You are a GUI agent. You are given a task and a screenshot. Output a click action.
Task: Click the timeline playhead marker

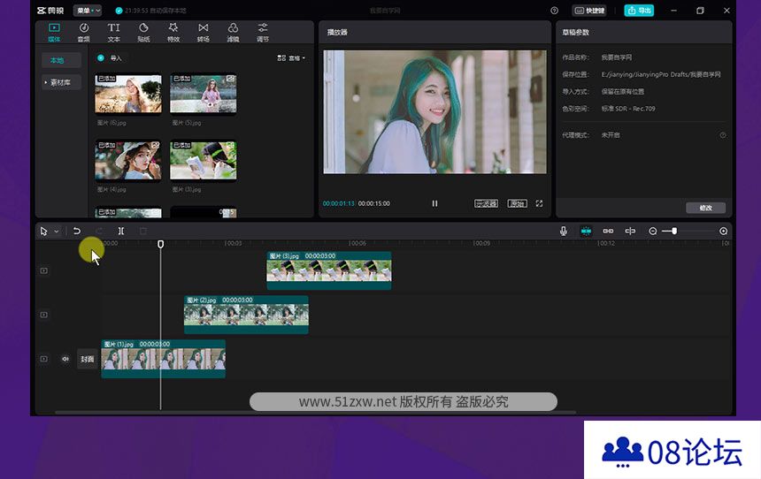pos(161,244)
